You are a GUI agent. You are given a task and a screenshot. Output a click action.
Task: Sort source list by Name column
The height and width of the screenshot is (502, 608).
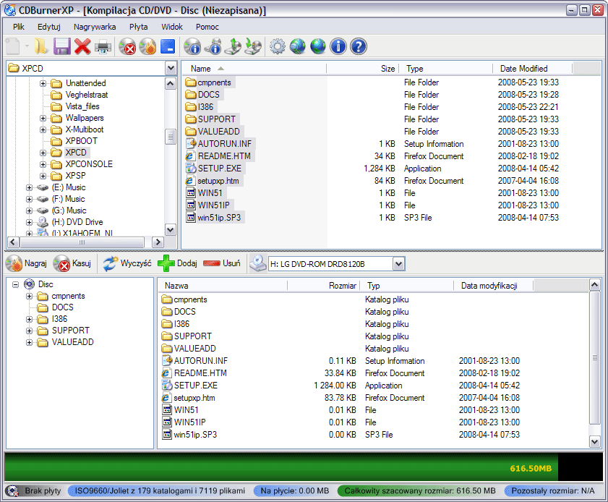tap(254, 69)
